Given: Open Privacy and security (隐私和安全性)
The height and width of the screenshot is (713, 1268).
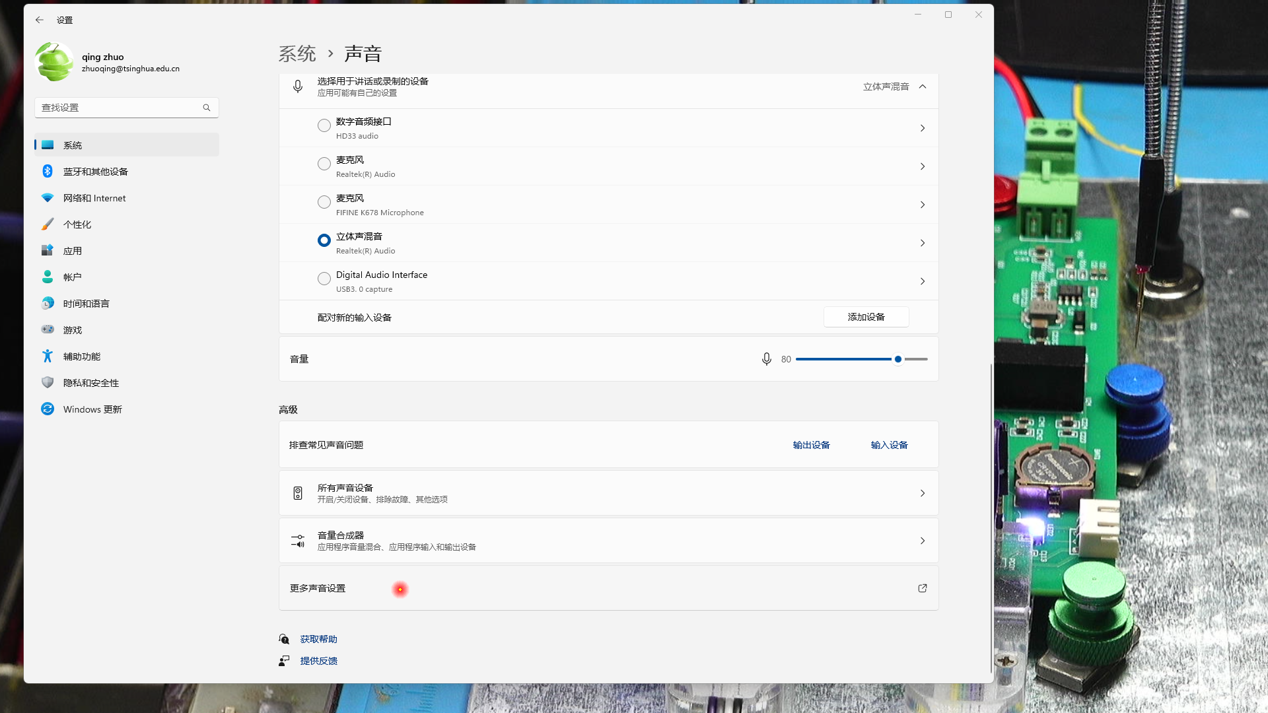Looking at the screenshot, I should pos(90,383).
